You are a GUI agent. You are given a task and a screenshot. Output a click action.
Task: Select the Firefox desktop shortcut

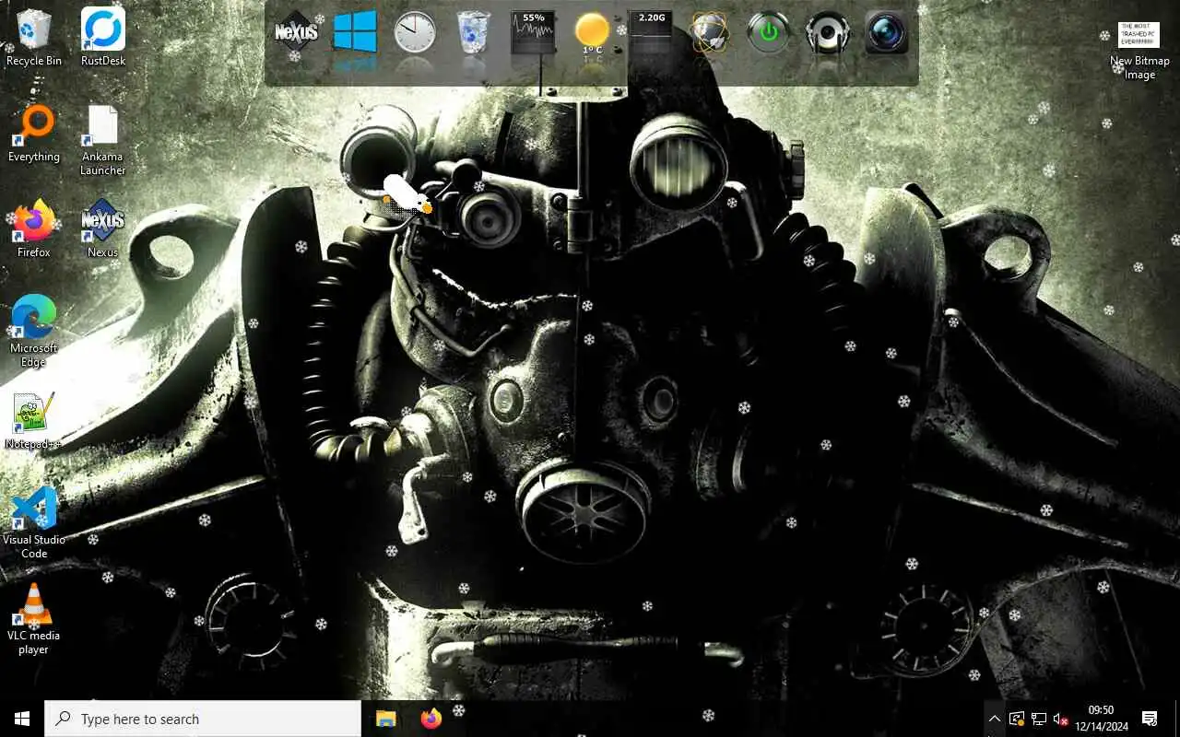click(34, 229)
